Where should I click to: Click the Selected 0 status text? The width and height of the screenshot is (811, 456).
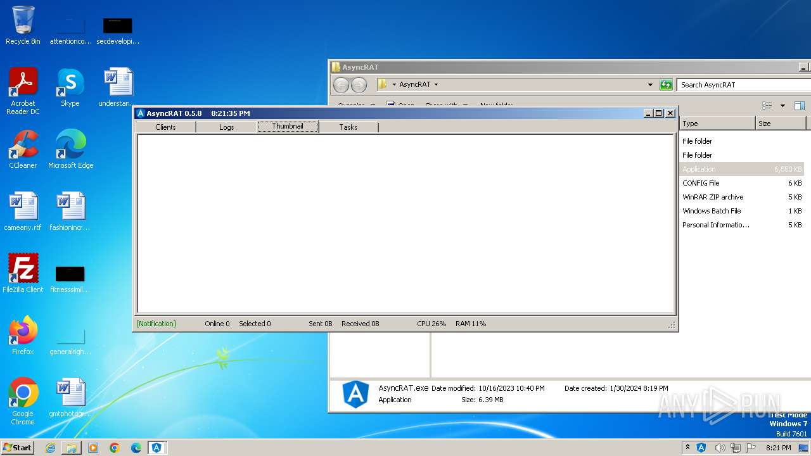point(255,324)
